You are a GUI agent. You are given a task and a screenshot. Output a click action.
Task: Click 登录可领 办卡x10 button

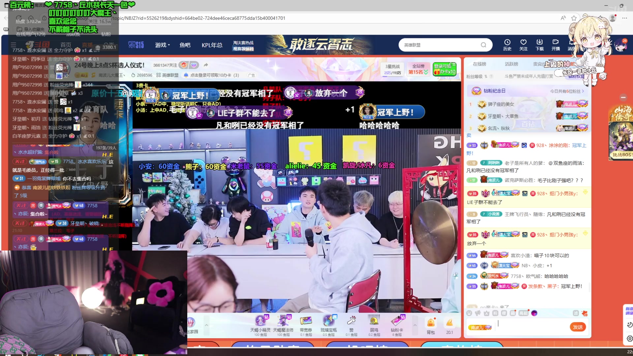point(444,69)
